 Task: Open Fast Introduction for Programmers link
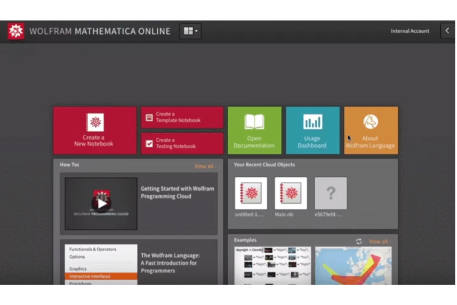(x=170, y=263)
